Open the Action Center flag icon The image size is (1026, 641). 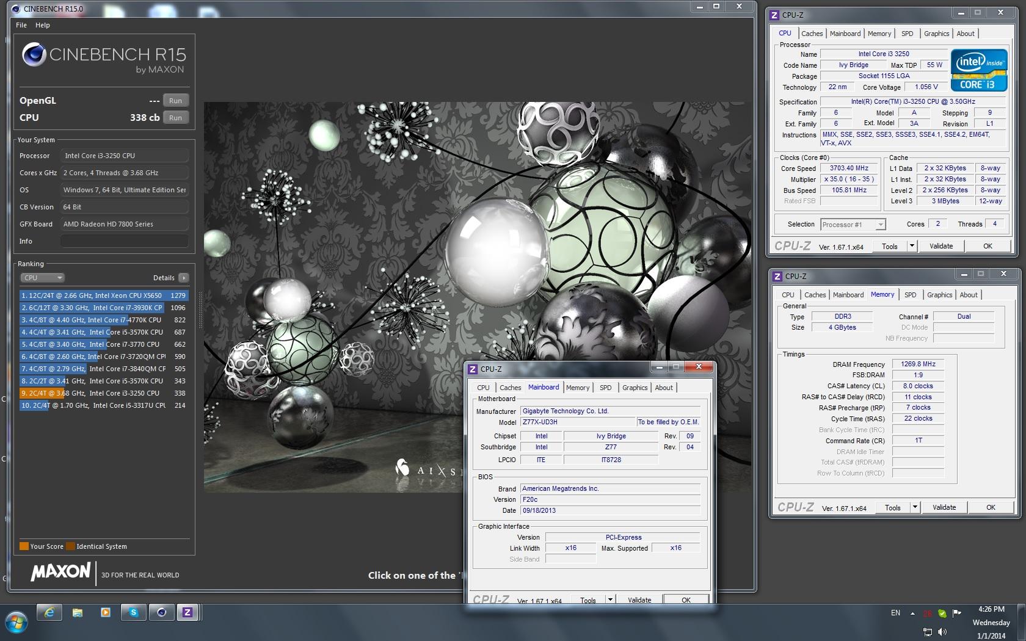click(957, 613)
